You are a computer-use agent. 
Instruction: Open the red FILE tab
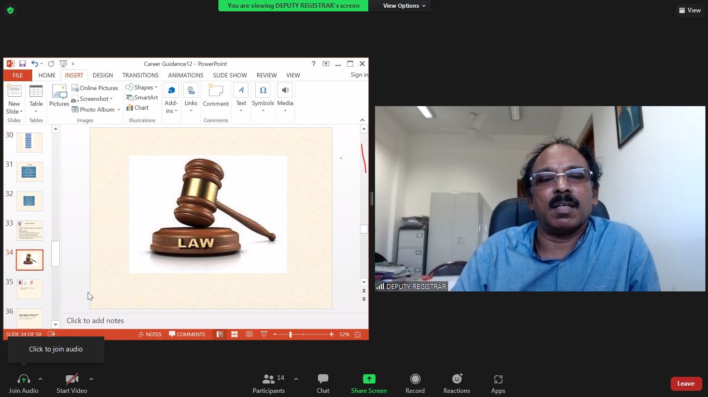[x=18, y=75]
